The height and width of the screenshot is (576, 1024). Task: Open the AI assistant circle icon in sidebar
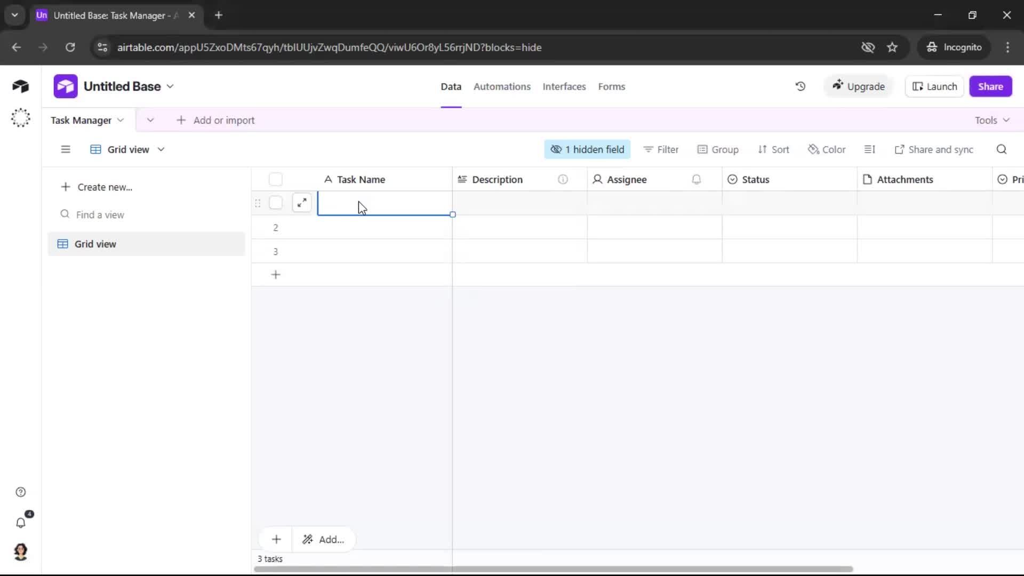click(x=20, y=118)
